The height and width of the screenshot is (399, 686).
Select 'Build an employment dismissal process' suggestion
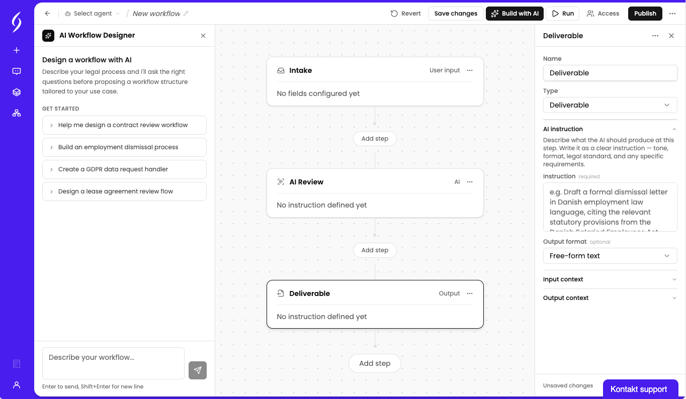point(124,147)
